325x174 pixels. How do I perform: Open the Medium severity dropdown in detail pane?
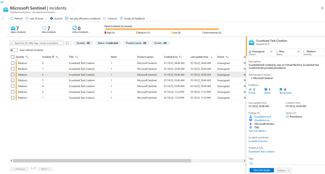pyautogui.click(x=314, y=52)
